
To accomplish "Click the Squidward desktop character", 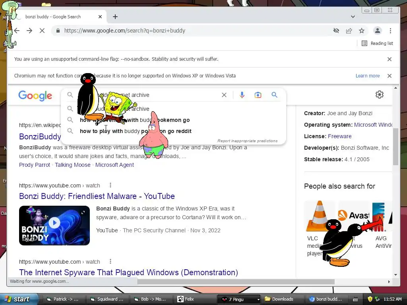I will click(10, 25).
